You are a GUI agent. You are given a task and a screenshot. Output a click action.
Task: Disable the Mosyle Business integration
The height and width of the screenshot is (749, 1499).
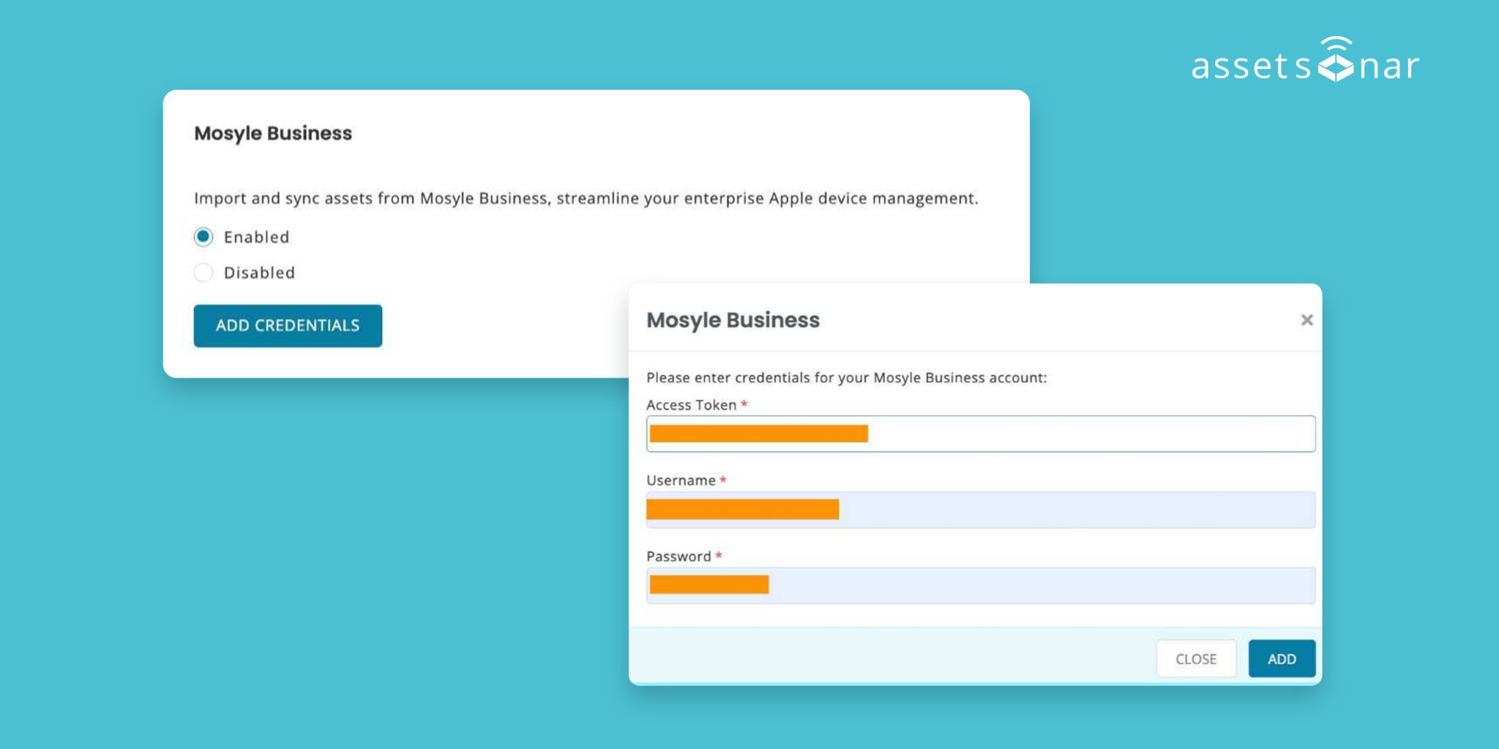pos(203,272)
